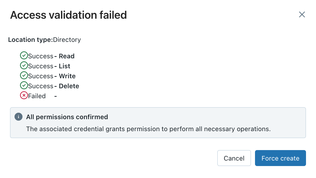Viewport: 316px width, 178px height.
Task: Select the Read permission label
Action: pos(67,56)
